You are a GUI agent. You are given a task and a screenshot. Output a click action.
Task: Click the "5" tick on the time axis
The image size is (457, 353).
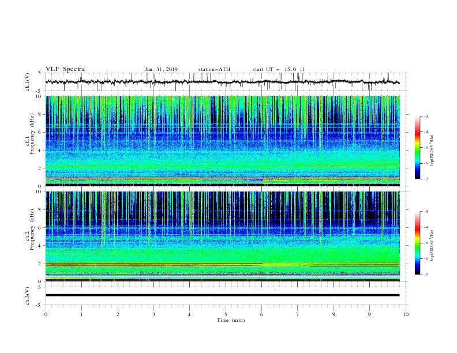tap(226, 314)
